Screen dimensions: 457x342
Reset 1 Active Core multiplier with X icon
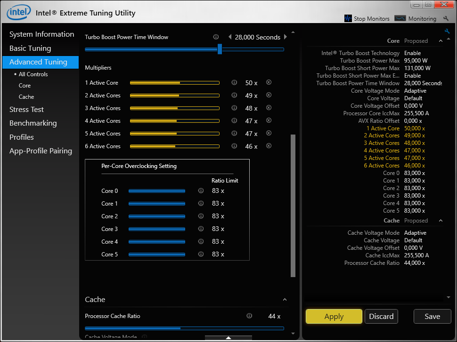click(269, 82)
